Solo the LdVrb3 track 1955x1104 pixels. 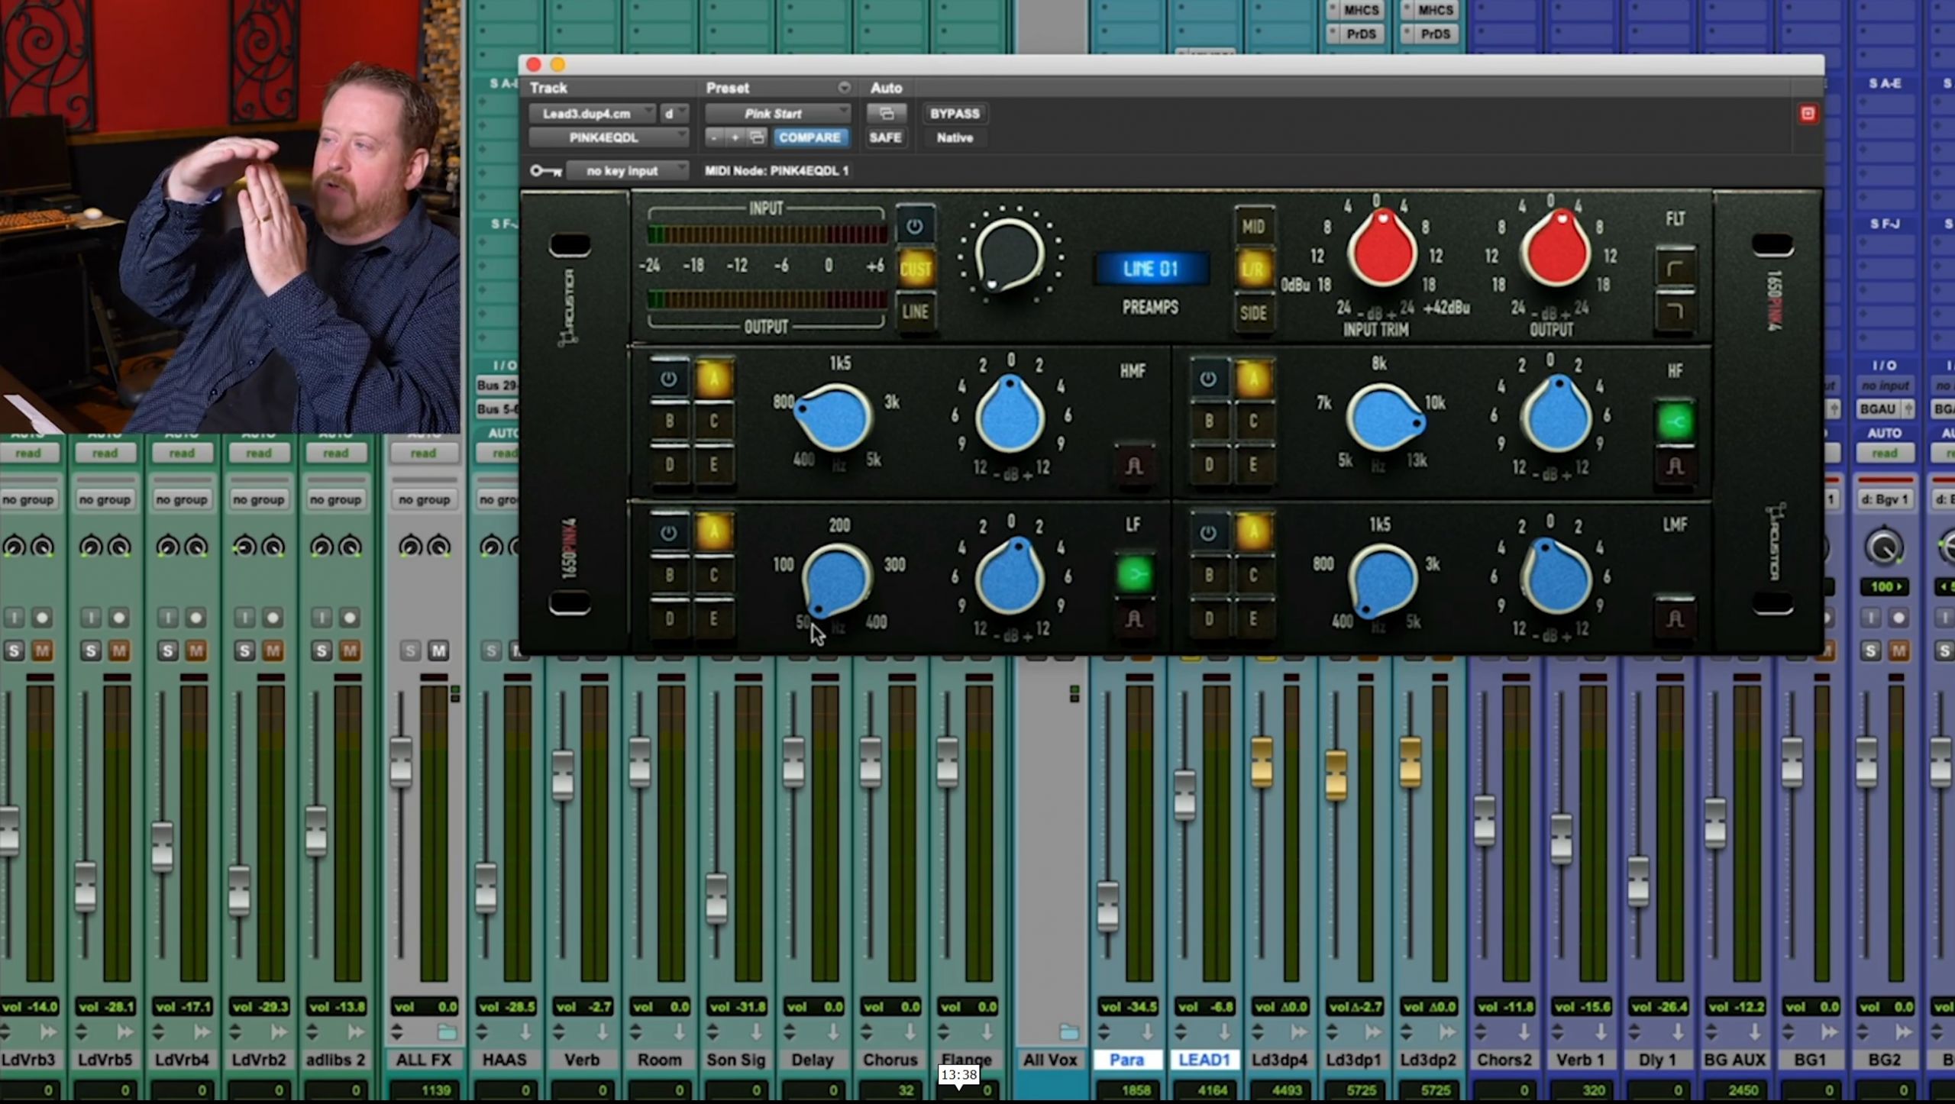tap(14, 651)
